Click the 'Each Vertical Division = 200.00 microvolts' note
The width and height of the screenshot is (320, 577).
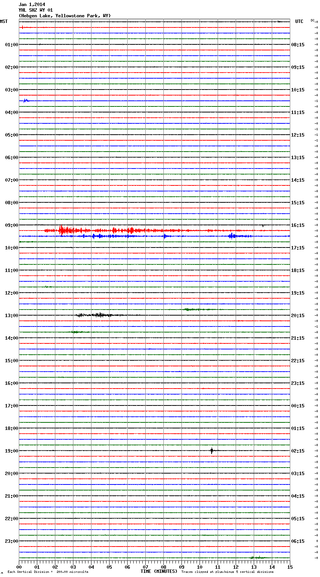pyautogui.click(x=48, y=572)
